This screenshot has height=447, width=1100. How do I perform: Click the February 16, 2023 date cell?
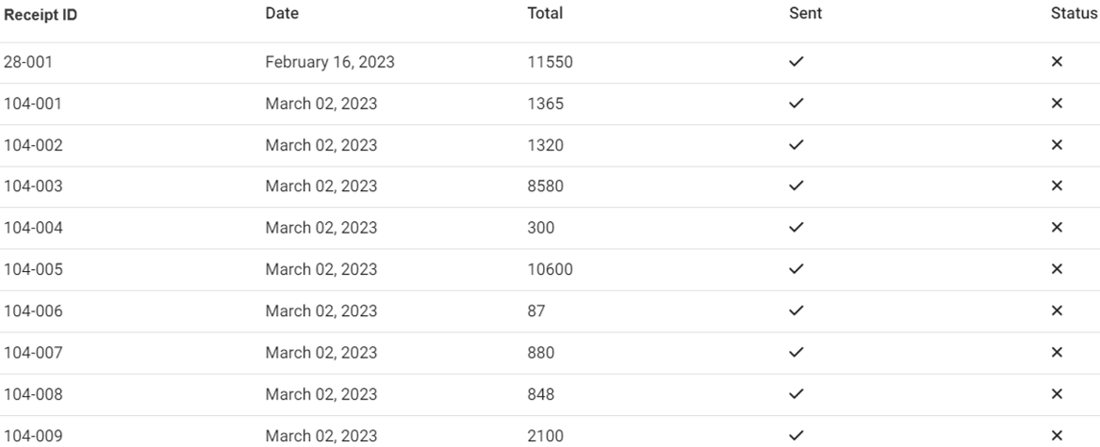(x=330, y=62)
